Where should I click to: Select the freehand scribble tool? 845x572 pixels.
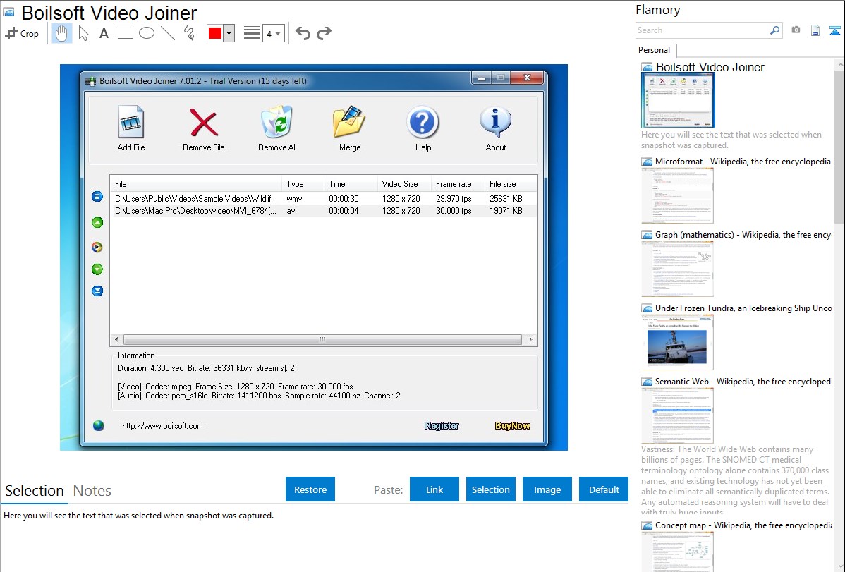189,33
